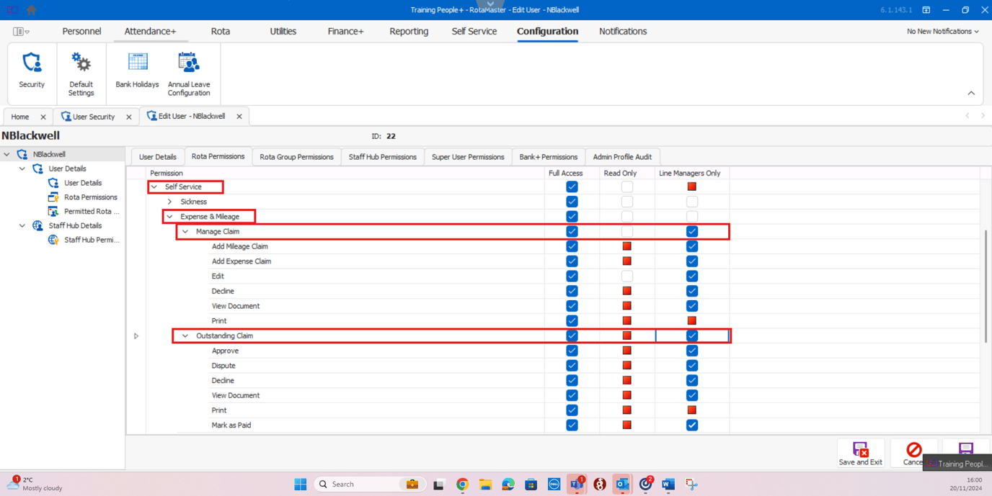Image resolution: width=992 pixels, height=496 pixels.
Task: Click Rota Permissions icon in side tree
Action: click(53, 197)
